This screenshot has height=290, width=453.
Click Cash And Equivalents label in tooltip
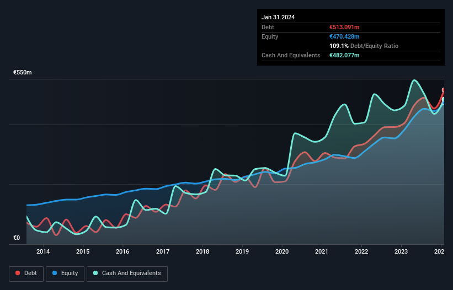[x=291, y=55]
